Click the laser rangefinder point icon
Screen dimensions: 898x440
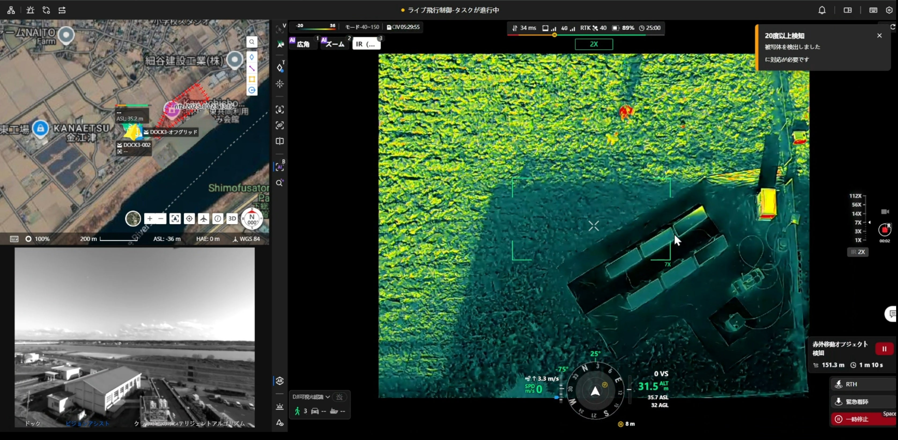click(280, 84)
